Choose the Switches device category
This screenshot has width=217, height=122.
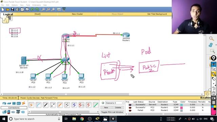pyautogui.click(x=9, y=103)
